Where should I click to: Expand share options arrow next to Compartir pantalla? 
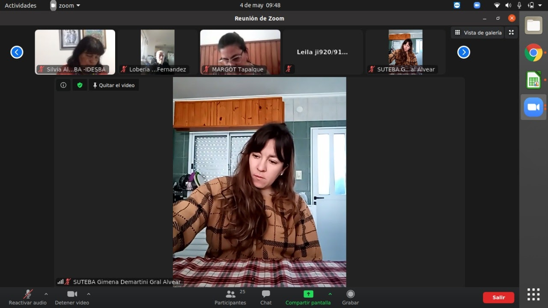(x=330, y=294)
